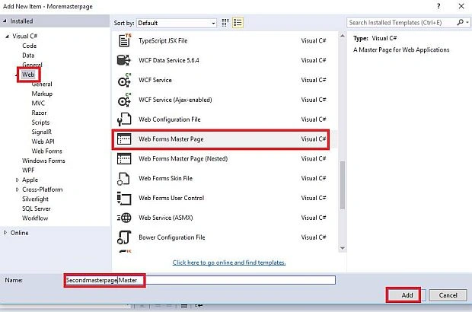
Task: Select the Windows Forms category
Action: pyautogui.click(x=43, y=161)
